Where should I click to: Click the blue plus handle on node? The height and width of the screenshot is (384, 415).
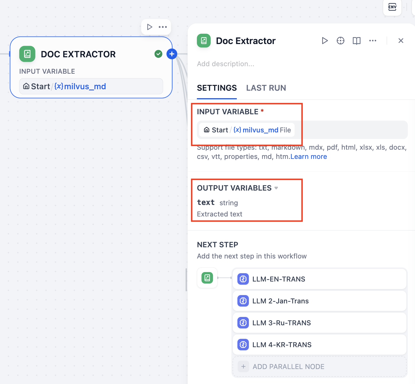click(x=172, y=54)
